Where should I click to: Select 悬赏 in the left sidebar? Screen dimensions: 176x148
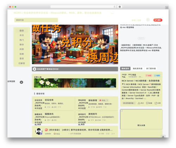[x=21, y=58]
